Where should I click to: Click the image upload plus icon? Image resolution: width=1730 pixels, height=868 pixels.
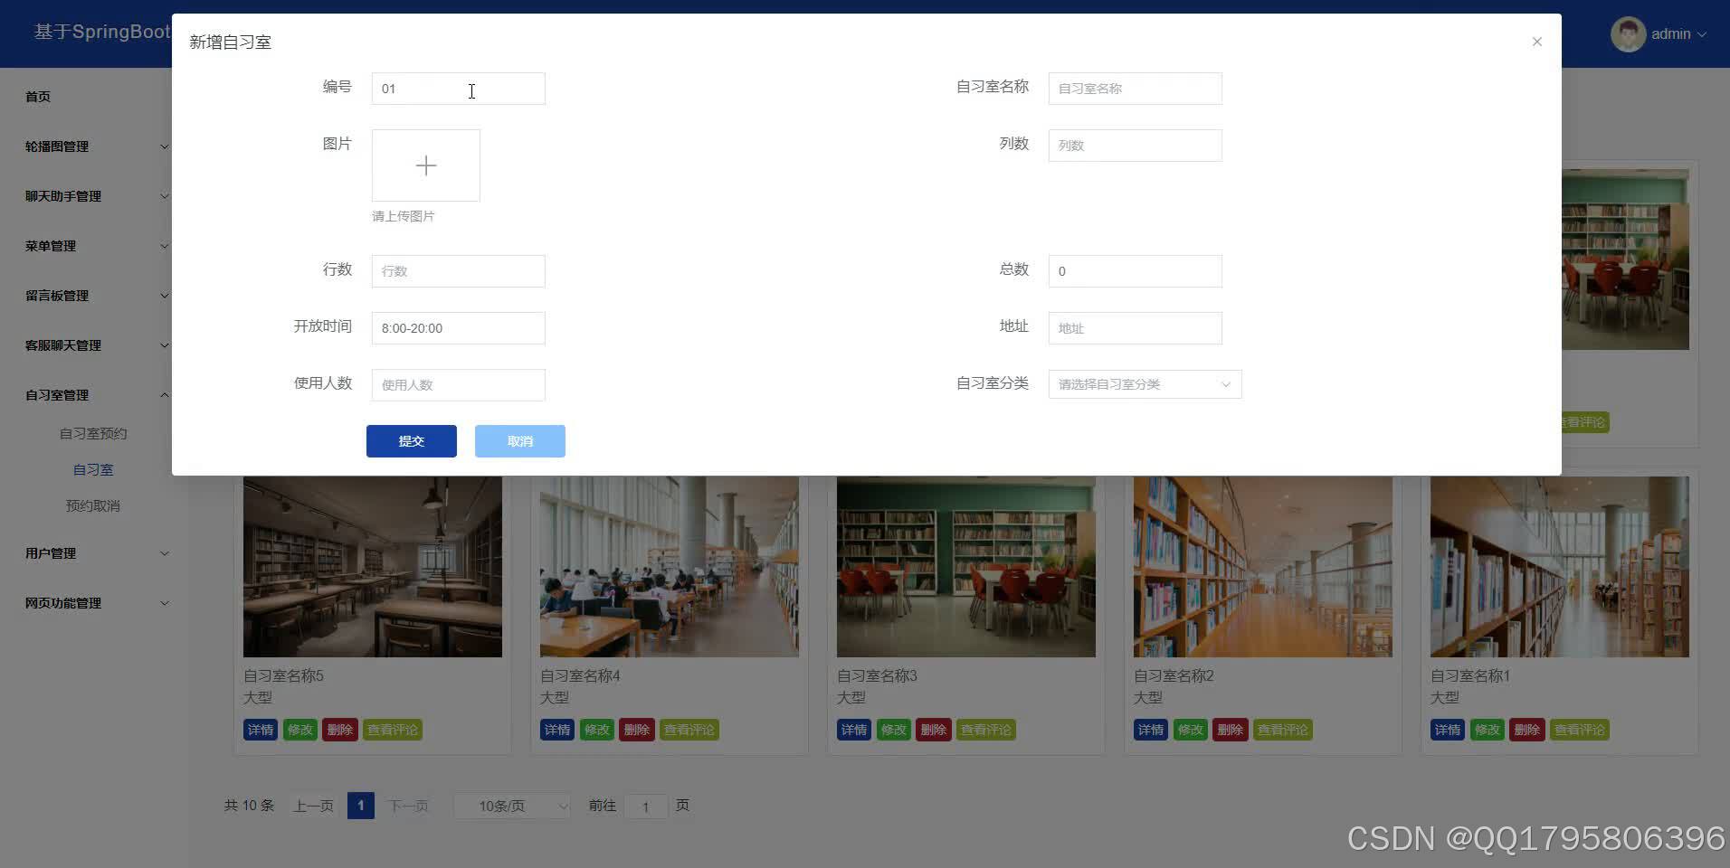(x=425, y=165)
